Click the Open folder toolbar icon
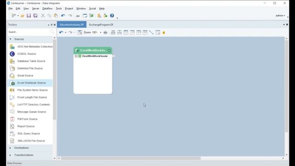 (23, 16)
